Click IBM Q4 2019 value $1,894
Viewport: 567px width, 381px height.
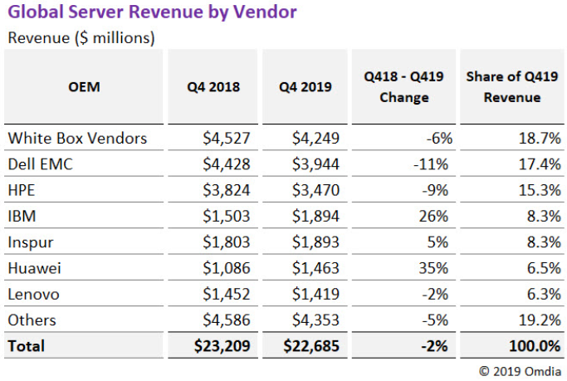[315, 217]
